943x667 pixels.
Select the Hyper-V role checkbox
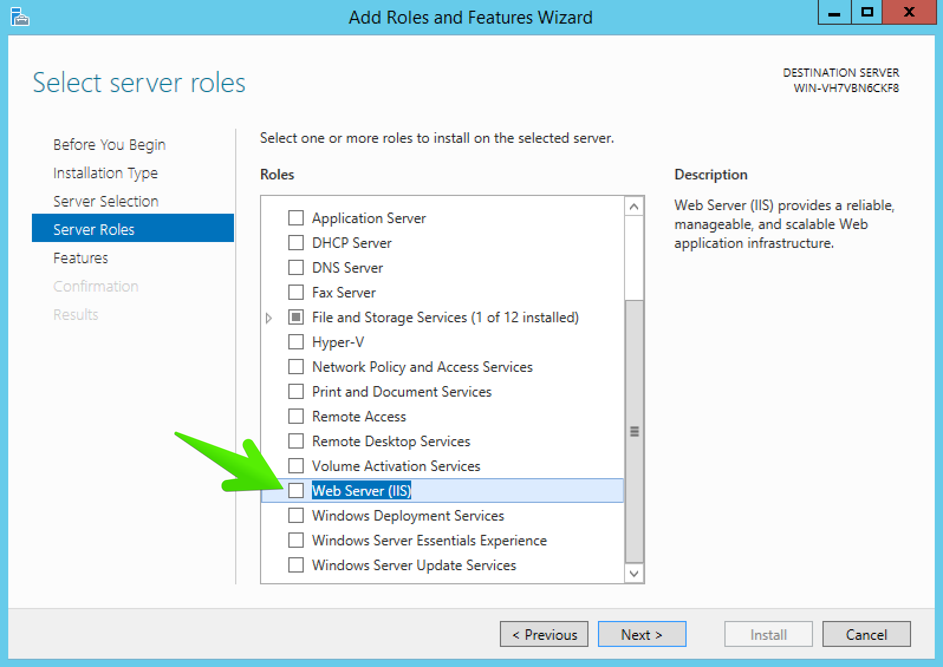coord(296,342)
